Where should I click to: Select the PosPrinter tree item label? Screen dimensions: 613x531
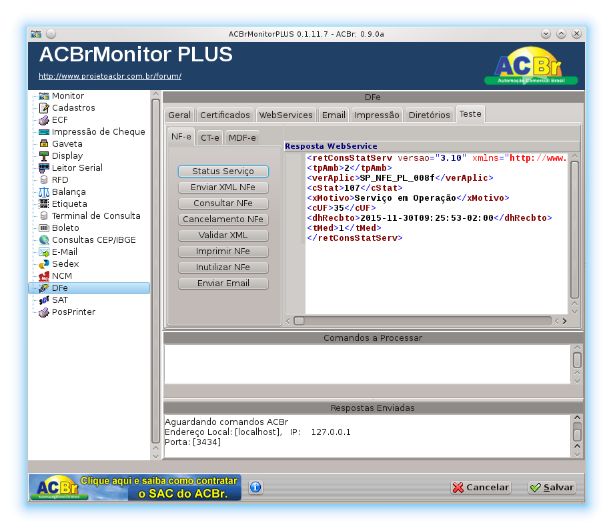[x=73, y=312]
